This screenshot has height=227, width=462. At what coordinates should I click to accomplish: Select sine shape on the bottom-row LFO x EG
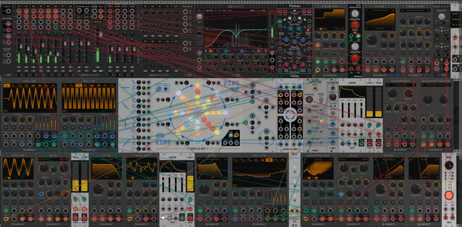tap(236, 159)
